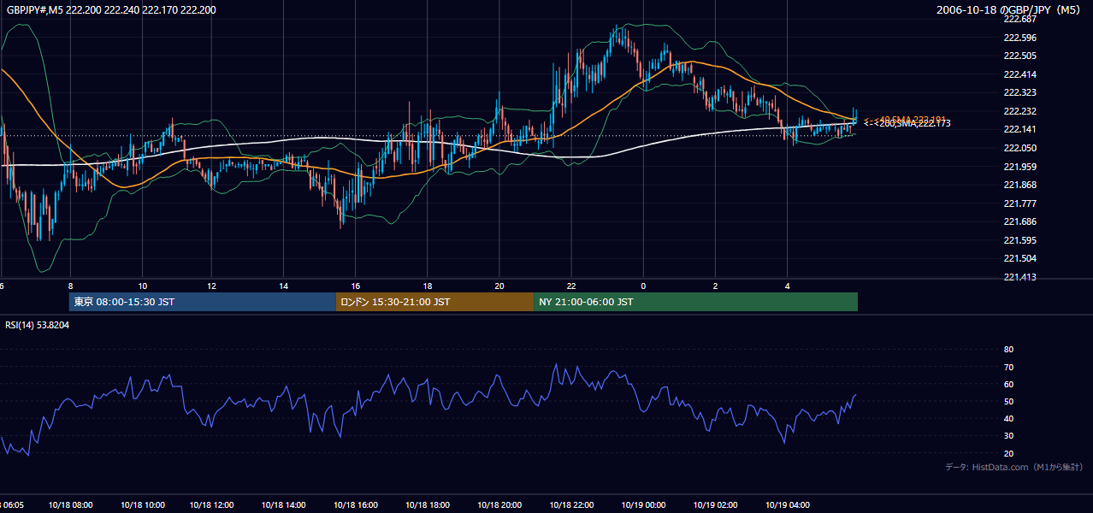Click the 10/18 10:00 date label
This screenshot has width=1093, height=513.
[142, 505]
